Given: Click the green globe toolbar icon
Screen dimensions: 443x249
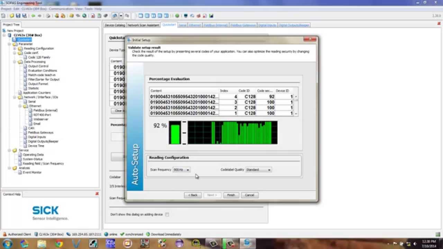Looking at the screenshot, I should pos(84,16).
